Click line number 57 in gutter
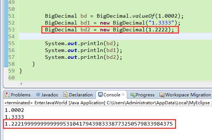The height and width of the screenshot is (140, 212). pyautogui.click(x=11, y=57)
